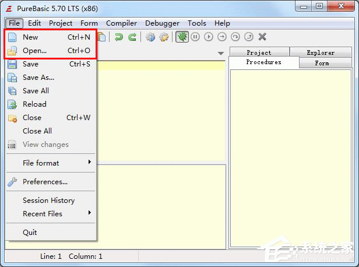Viewport: 359px width, 267px height.
Task: Choose Save As... menu entry
Action: tap(51, 78)
